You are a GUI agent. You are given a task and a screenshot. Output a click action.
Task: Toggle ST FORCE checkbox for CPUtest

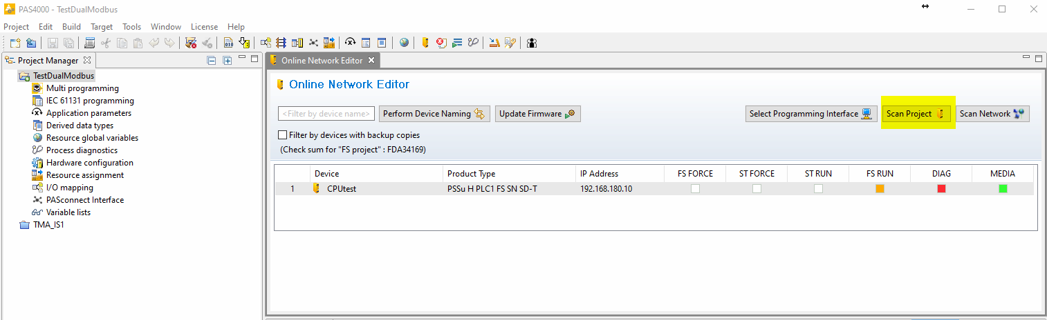(757, 188)
